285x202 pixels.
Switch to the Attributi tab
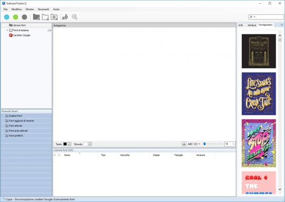(252, 25)
